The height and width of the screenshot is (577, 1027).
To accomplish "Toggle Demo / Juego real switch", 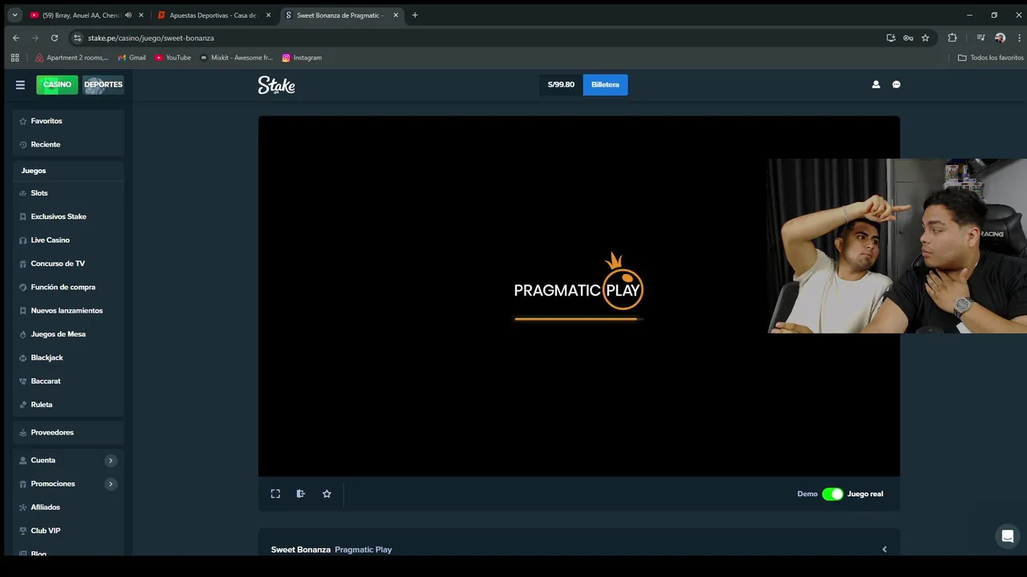I will point(832,494).
